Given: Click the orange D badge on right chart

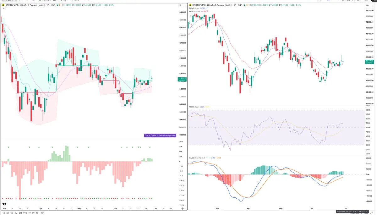Looking at the screenshot, I should (x=247, y=5).
